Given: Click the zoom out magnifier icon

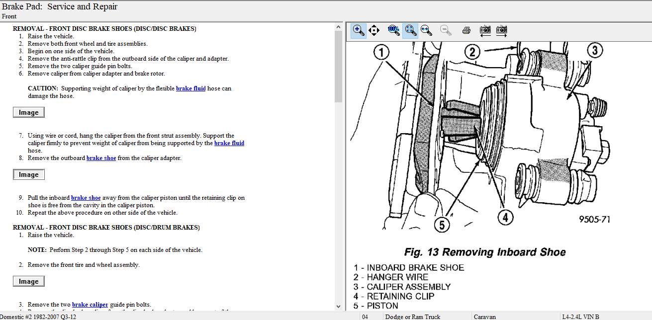Looking at the screenshot, I should point(446,30).
